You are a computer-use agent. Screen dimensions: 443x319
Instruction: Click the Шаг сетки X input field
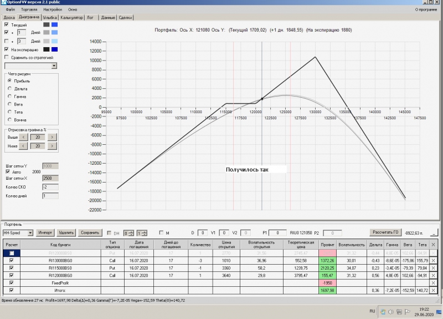[x=50, y=178]
